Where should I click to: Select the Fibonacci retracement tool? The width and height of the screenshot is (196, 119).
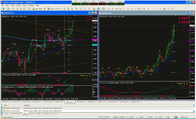coord(168,9)
